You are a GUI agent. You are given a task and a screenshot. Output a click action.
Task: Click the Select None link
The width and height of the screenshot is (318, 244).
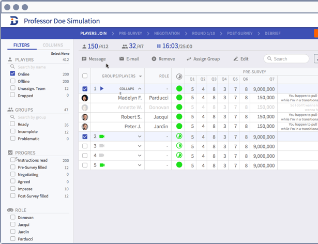(x=59, y=54)
